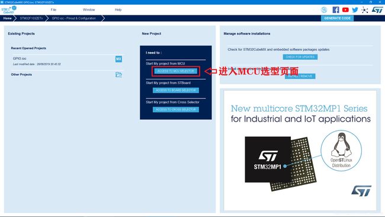The height and width of the screenshot is (217, 385).
Task: Click the Manage software installations heading
Action: (x=247, y=34)
